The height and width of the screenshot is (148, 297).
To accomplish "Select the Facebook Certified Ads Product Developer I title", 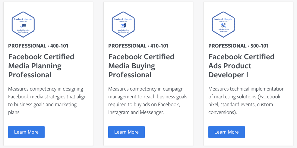I will [241, 66].
